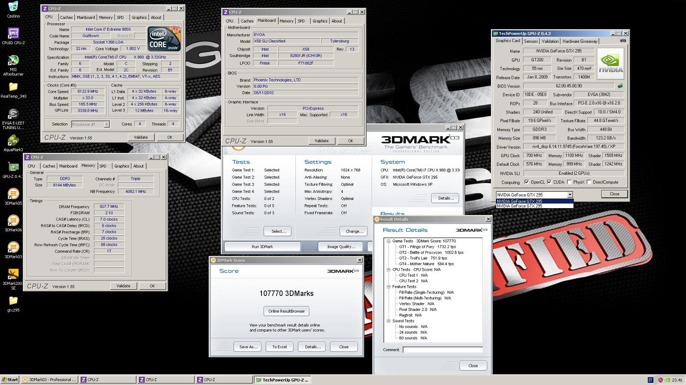Open CPUID CPU-Z desktop shortcut
Screen dimensions: 686x385
click(13, 33)
